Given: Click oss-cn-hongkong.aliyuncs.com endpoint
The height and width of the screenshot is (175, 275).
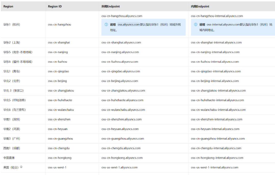Looking at the screenshot, I should point(122,158).
